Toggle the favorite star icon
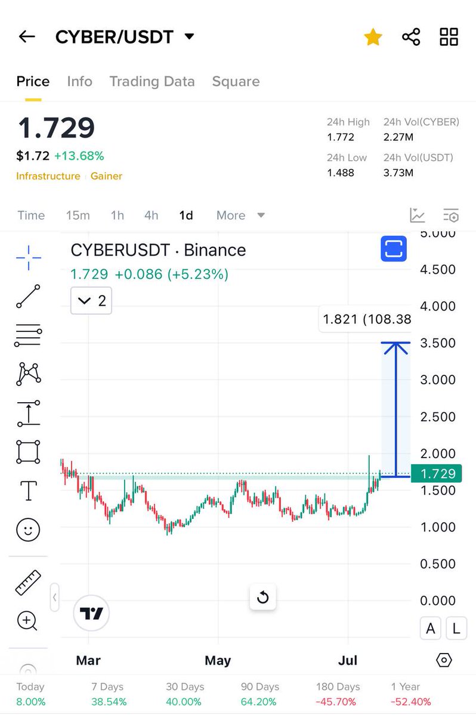Image resolution: width=476 pixels, height=715 pixels. click(373, 37)
